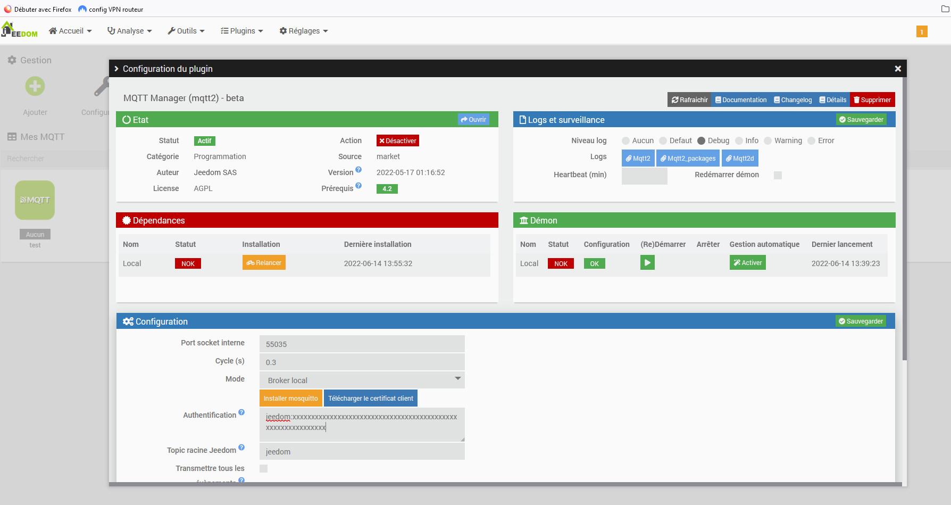Click the Topic racine Jeedom help icon

coord(241,448)
